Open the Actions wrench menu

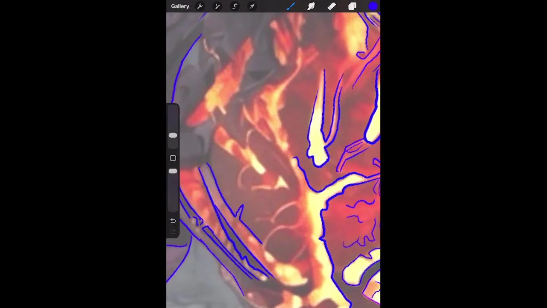tap(200, 6)
